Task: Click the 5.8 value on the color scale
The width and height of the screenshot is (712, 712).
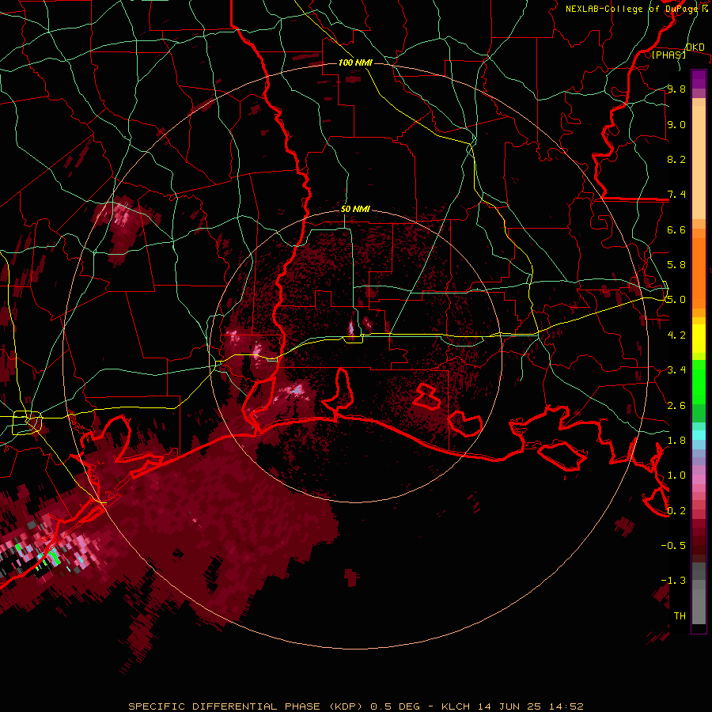Action: (676, 265)
